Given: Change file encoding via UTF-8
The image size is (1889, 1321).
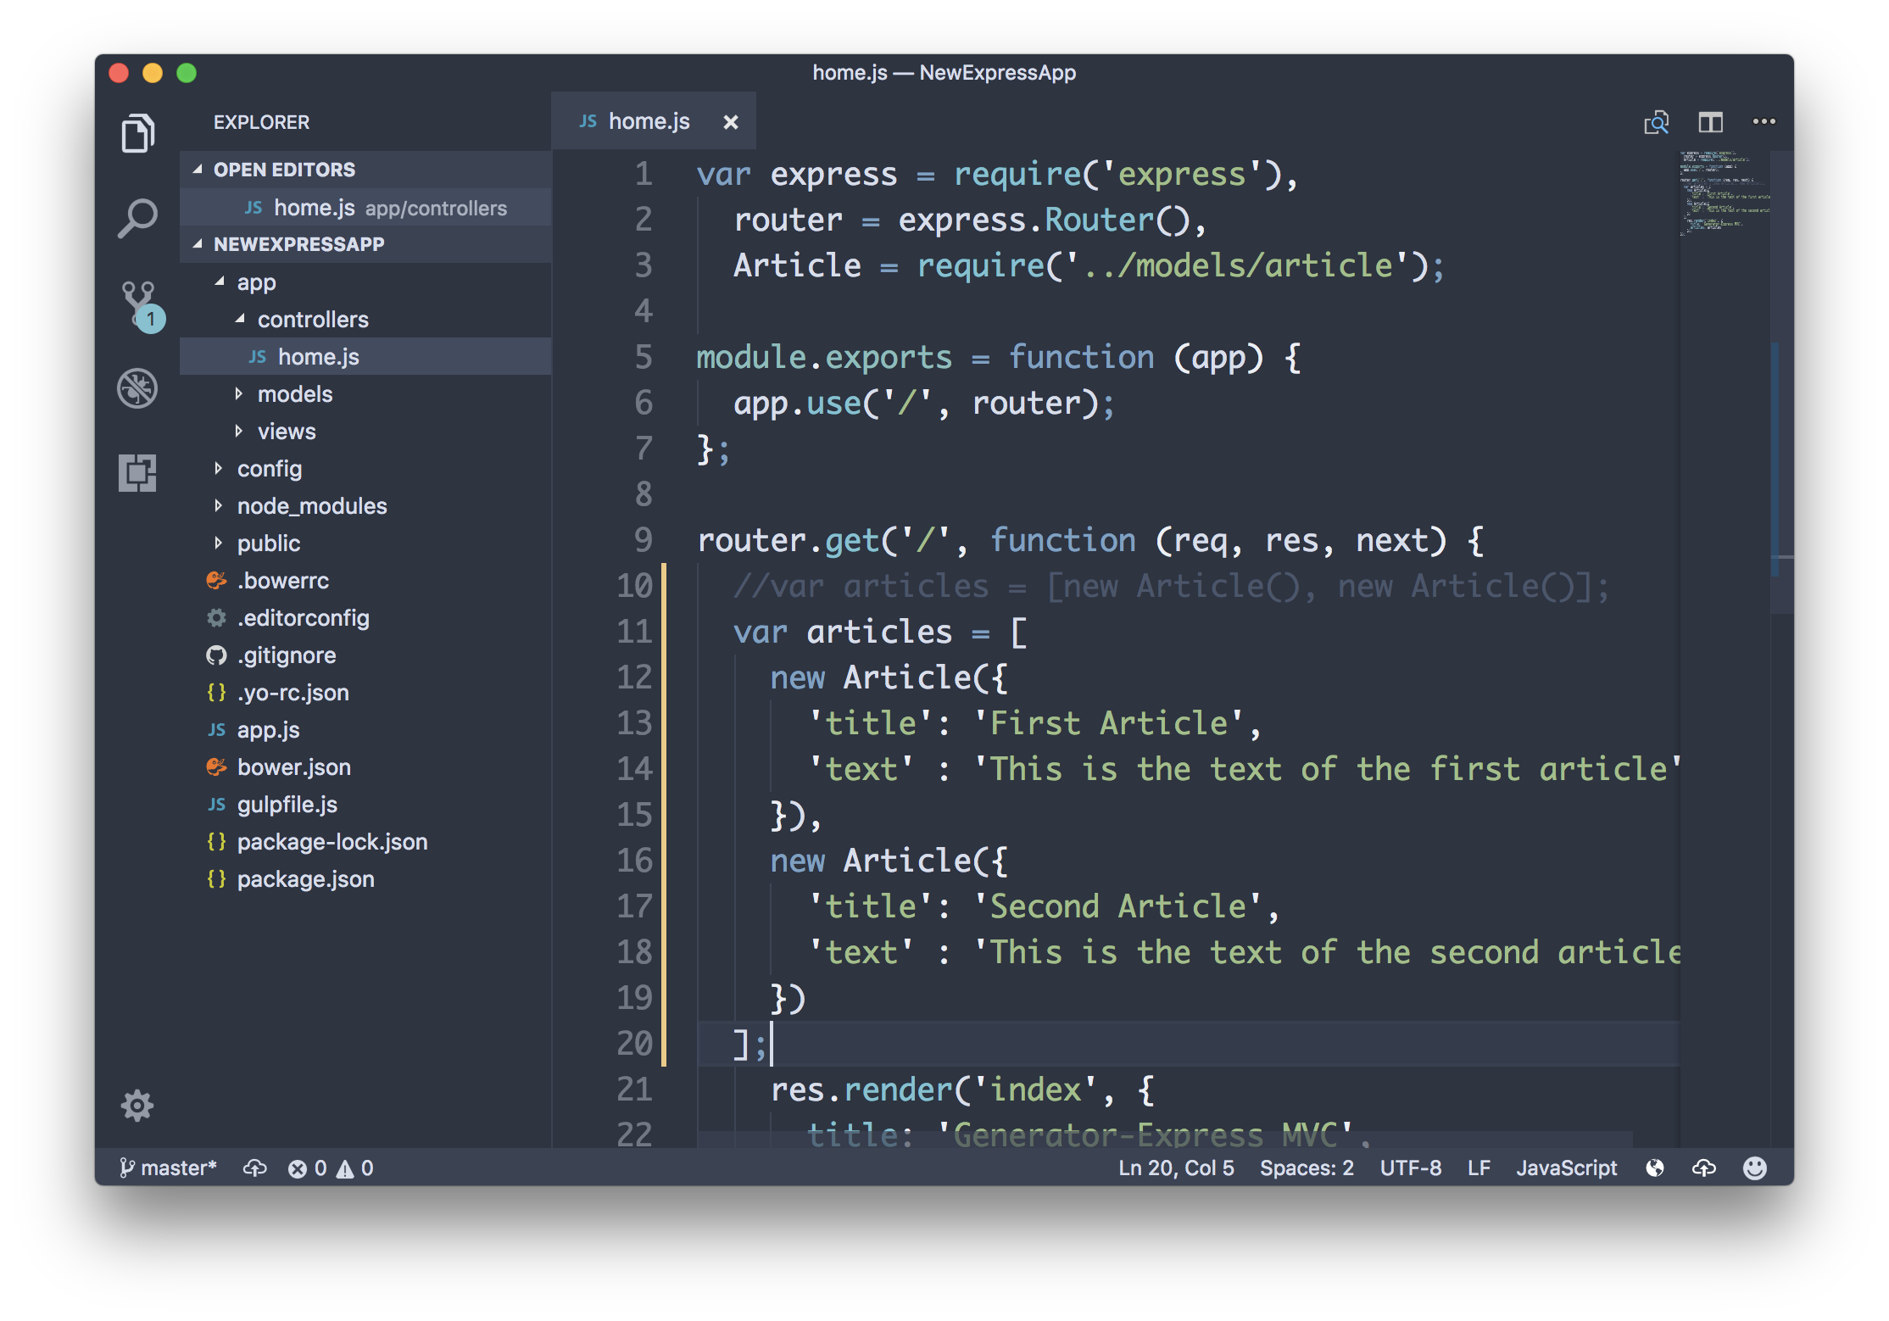Looking at the screenshot, I should coord(1410,1168).
